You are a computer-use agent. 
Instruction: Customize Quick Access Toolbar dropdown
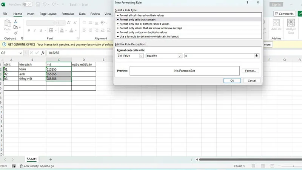pyautogui.click(x=63, y=5)
